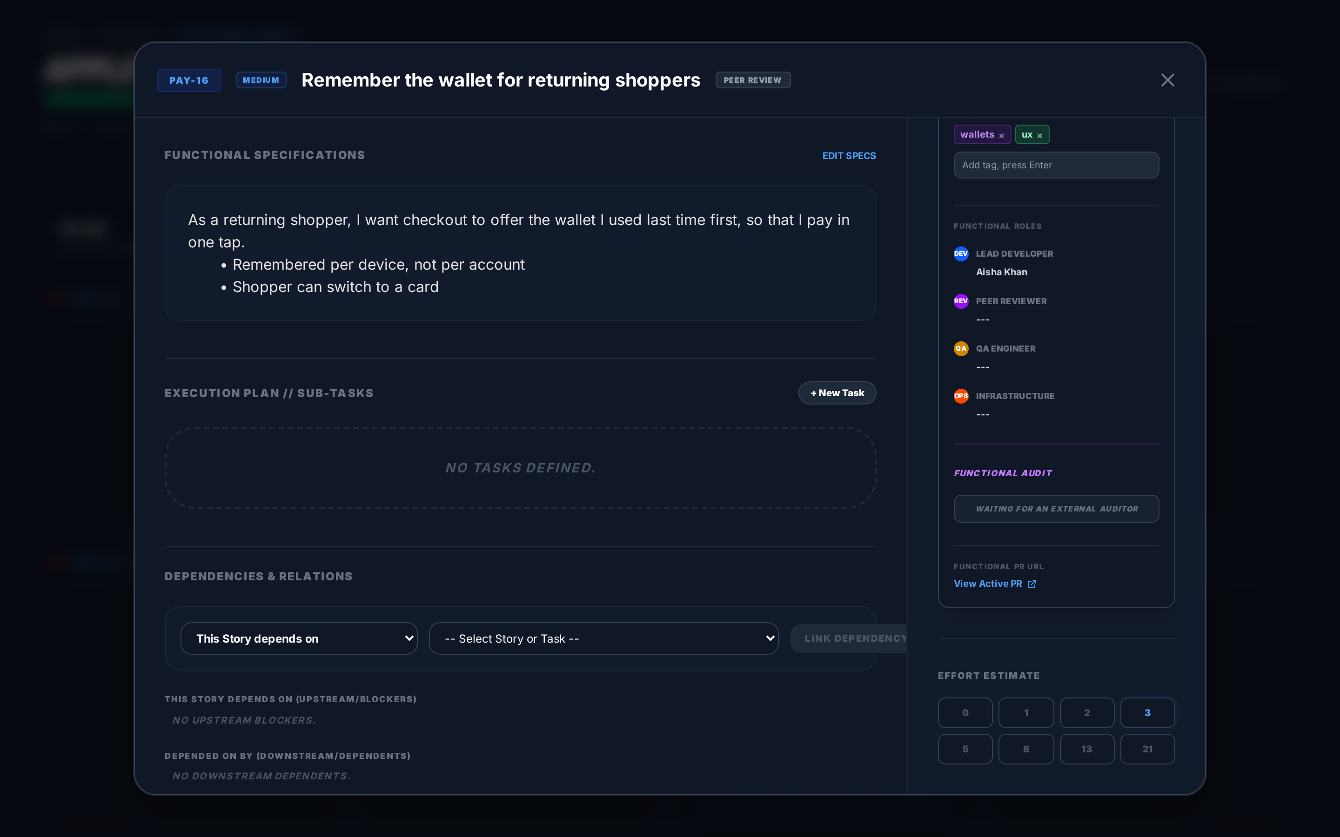The image size is (1340, 837).
Task: Click empty Peer Reviewer assignee value
Action: pos(982,319)
